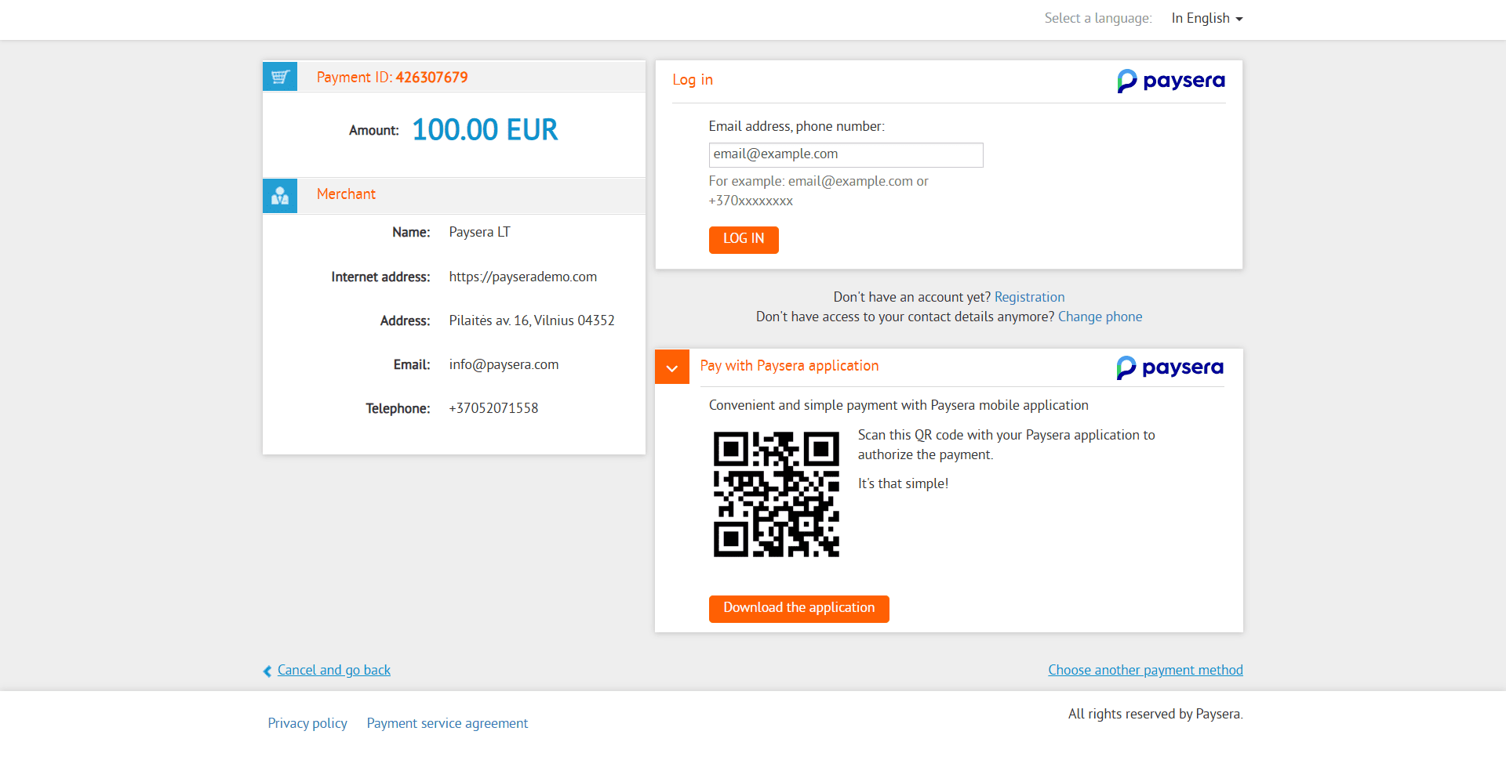This screenshot has width=1506, height=760.
Task: Click the Paysera logo in the Log in panel
Action: click(x=1170, y=81)
